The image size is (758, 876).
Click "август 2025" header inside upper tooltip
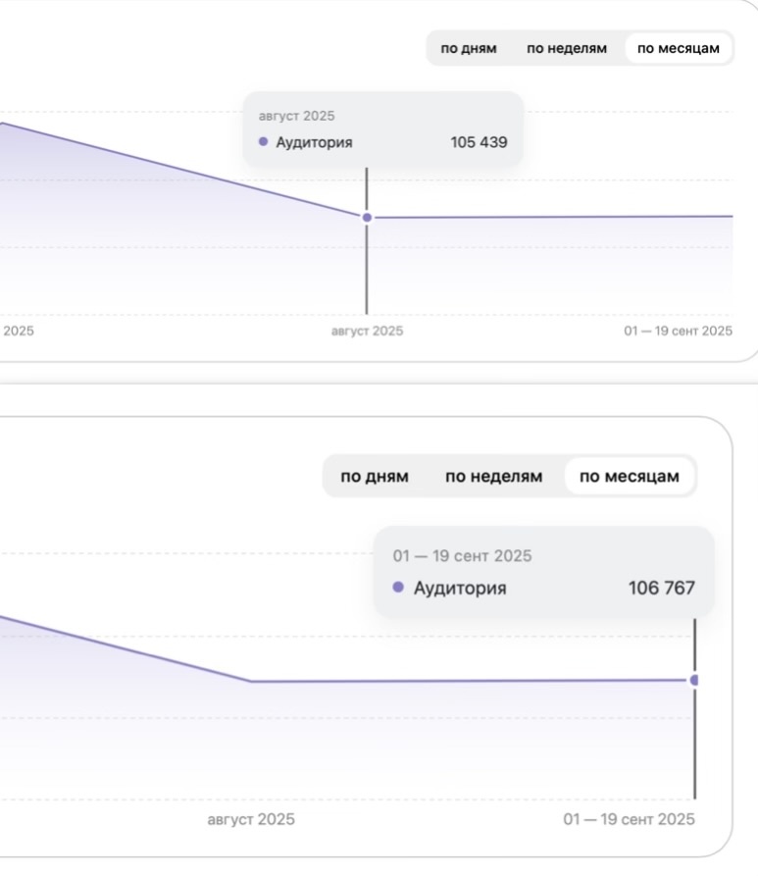tap(296, 116)
